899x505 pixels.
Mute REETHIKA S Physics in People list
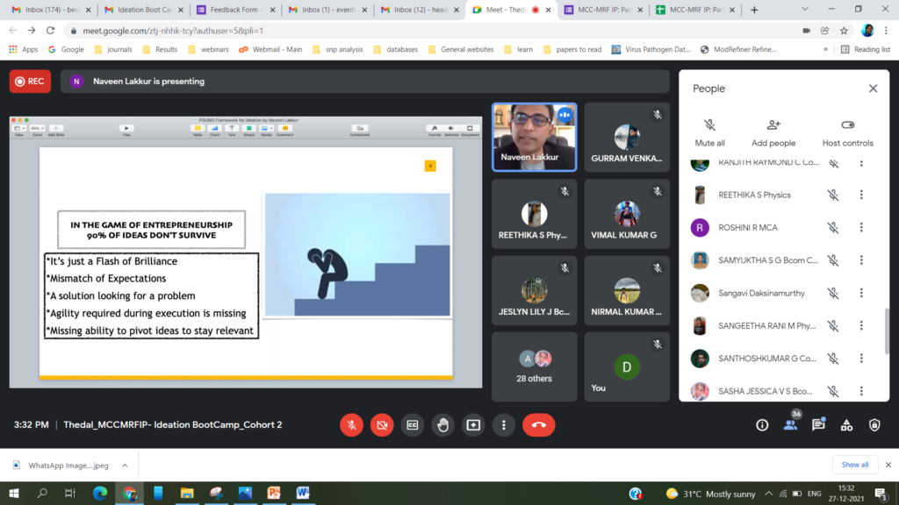[x=833, y=195]
